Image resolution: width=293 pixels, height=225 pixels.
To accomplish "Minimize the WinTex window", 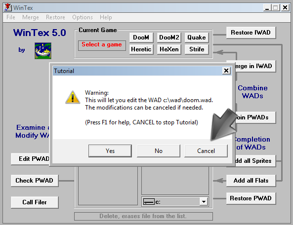I will click(267, 8).
